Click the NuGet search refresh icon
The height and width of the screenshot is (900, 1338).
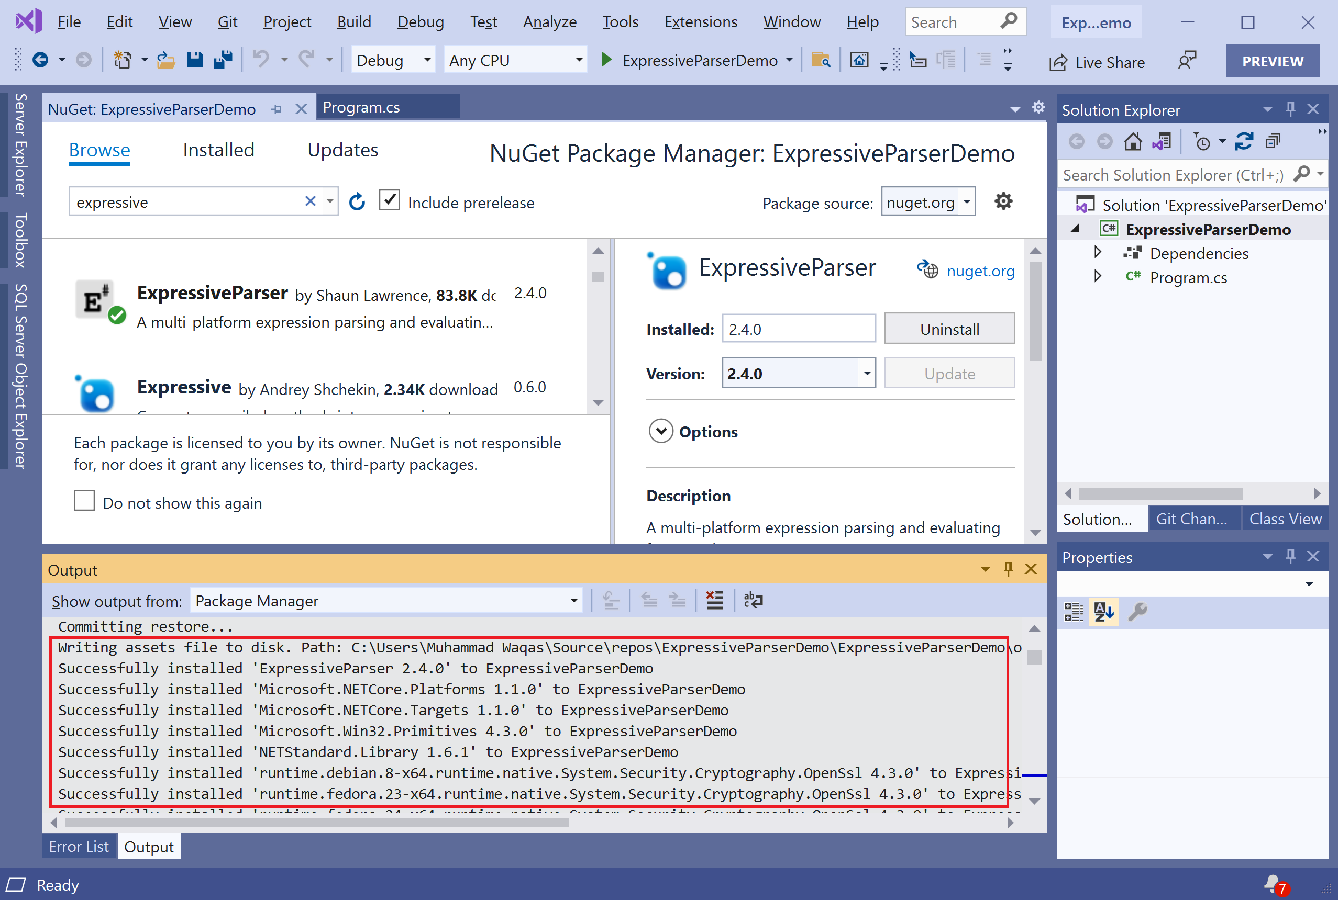pyautogui.click(x=357, y=202)
